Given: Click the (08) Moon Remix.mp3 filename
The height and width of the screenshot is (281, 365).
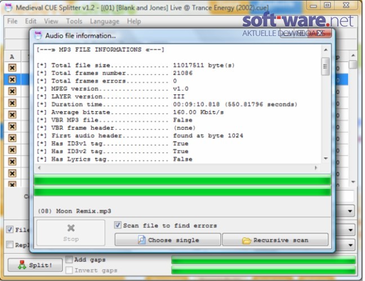Looking at the screenshot, I should point(74,211).
